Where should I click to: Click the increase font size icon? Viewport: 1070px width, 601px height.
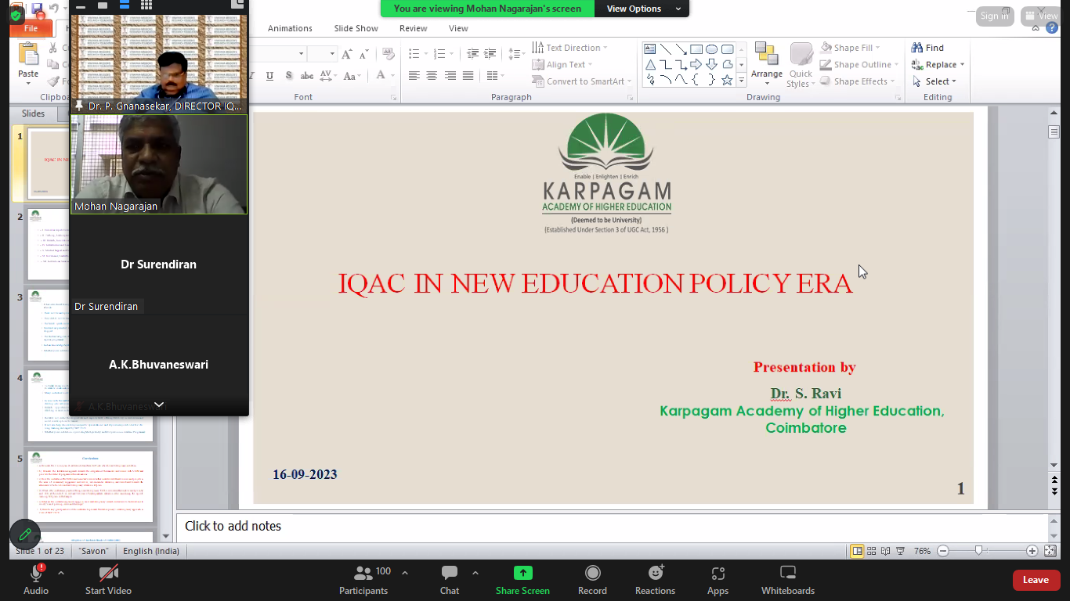coord(347,54)
